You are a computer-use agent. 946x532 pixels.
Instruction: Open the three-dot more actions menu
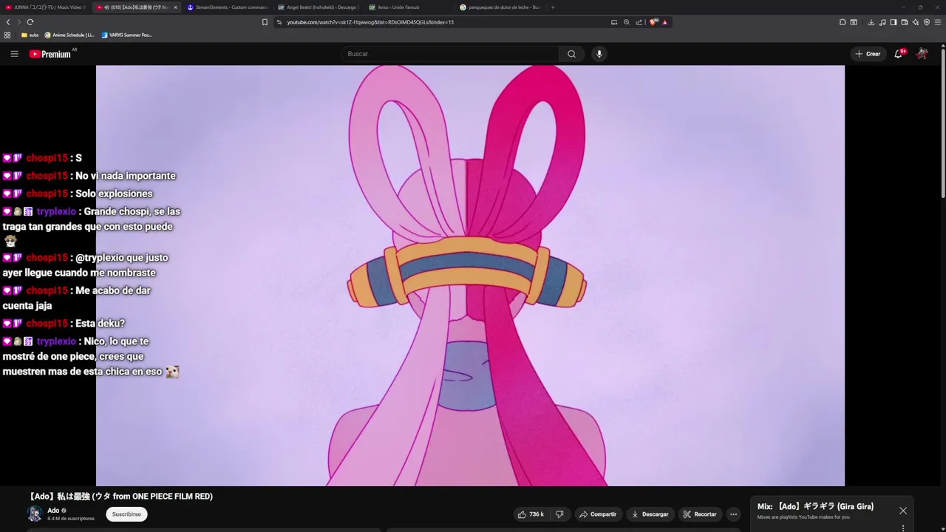point(733,514)
